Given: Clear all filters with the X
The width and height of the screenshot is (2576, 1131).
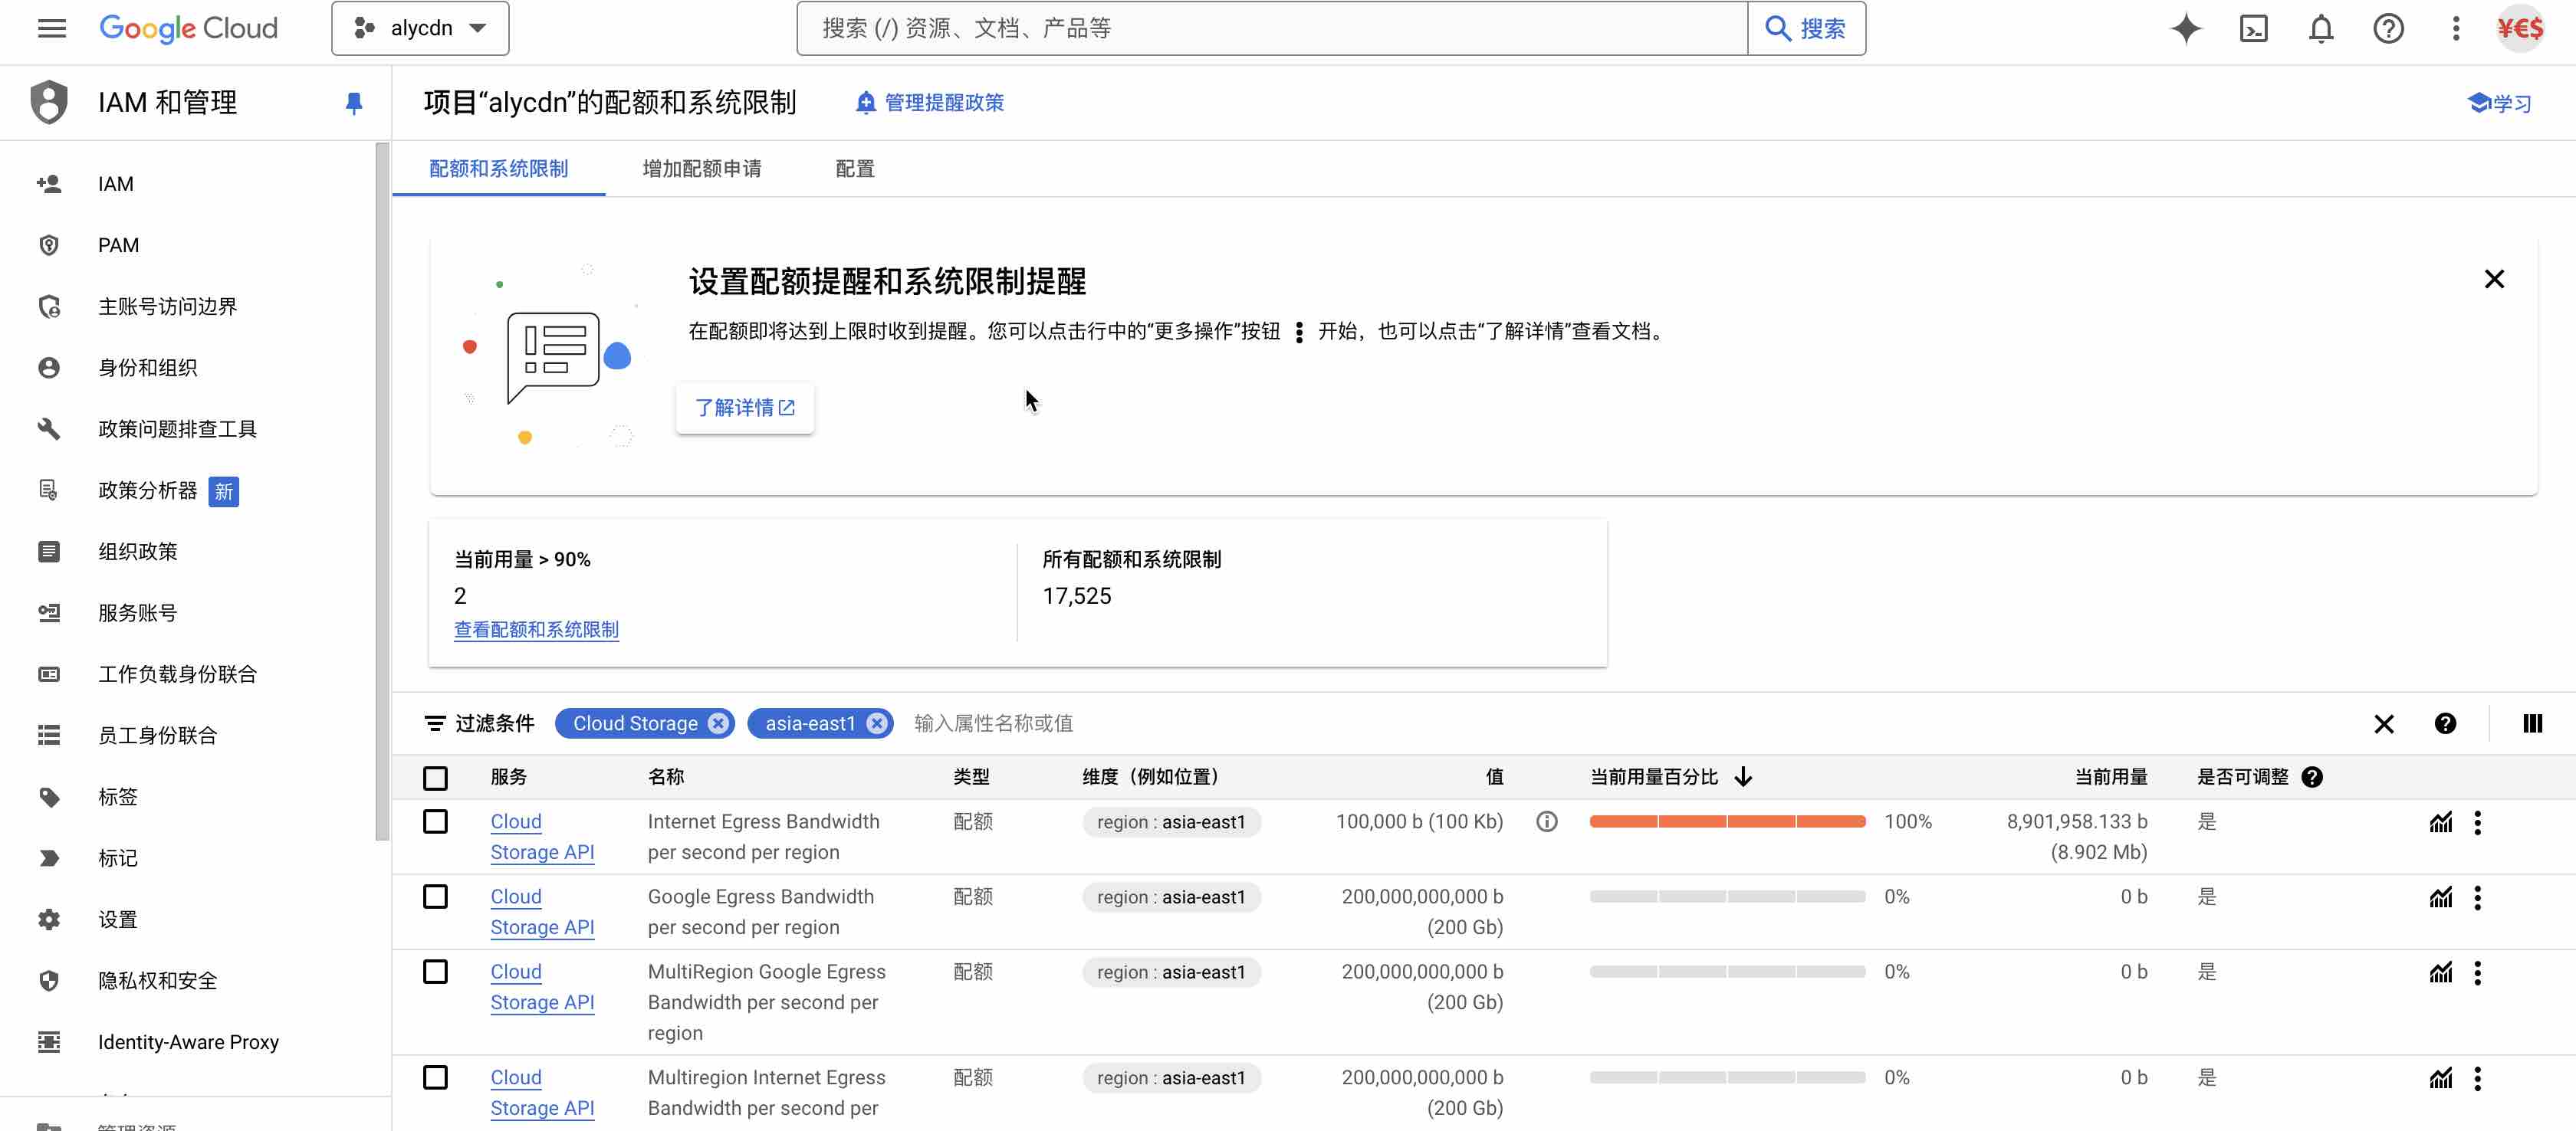Looking at the screenshot, I should 2384,723.
